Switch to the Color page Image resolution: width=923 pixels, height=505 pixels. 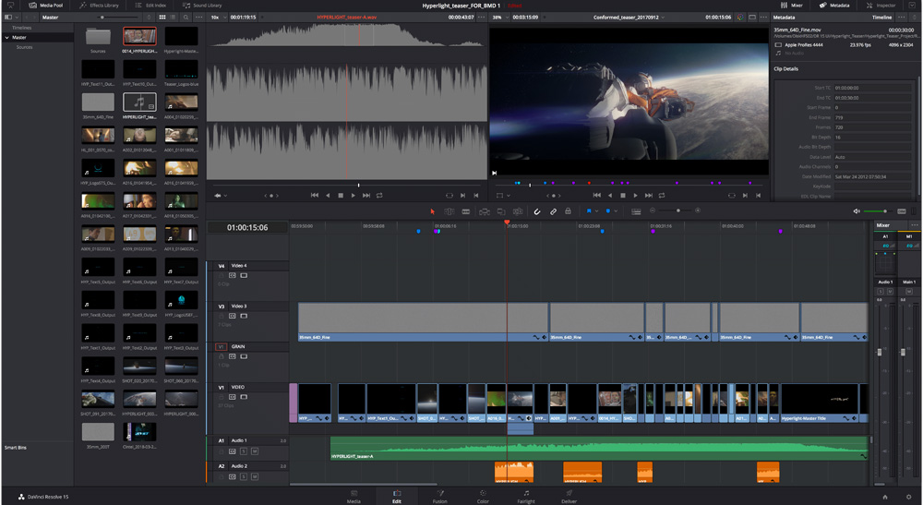pos(483,497)
